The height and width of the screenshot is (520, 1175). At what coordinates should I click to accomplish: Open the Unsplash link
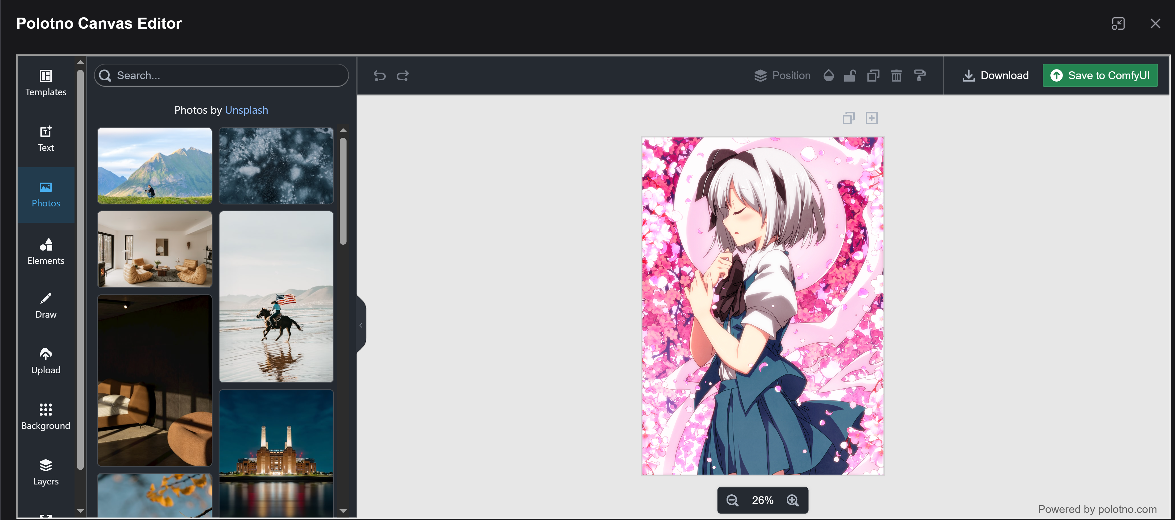coord(246,110)
